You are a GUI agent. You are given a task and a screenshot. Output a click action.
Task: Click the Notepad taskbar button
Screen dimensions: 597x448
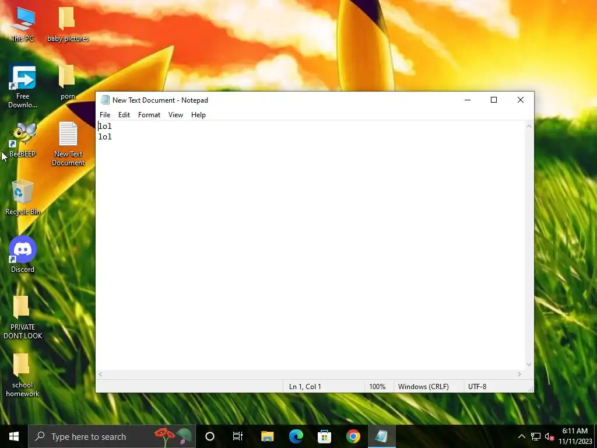(x=381, y=436)
